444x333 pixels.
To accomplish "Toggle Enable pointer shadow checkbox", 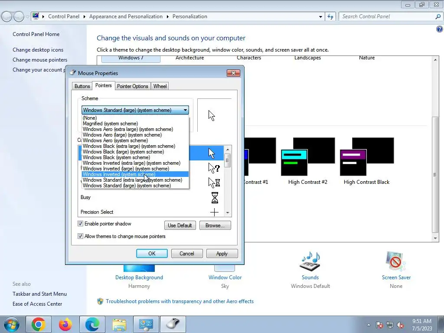I will tap(80, 224).
